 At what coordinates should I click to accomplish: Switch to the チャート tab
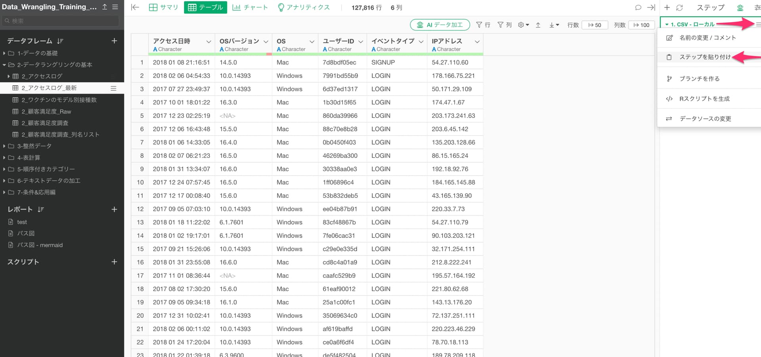[x=250, y=8]
